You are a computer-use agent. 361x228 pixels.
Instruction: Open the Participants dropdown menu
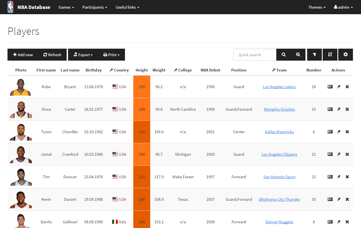coord(95,7)
